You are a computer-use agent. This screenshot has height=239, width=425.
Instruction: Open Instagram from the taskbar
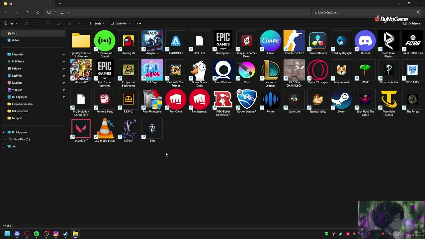coord(56,234)
